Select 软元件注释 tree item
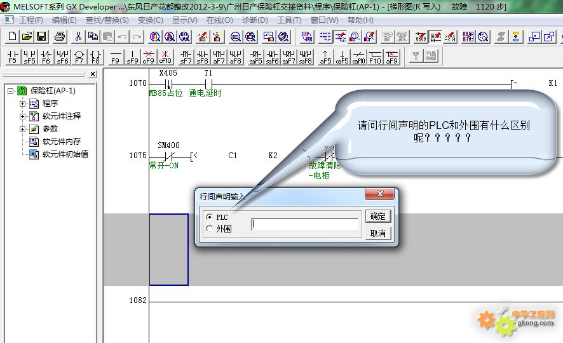This screenshot has width=563, height=343. 62,116
